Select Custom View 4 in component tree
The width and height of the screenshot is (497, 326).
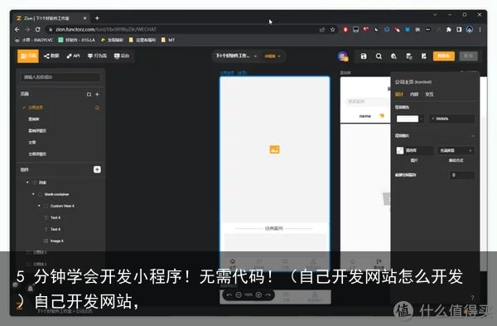click(x=62, y=206)
